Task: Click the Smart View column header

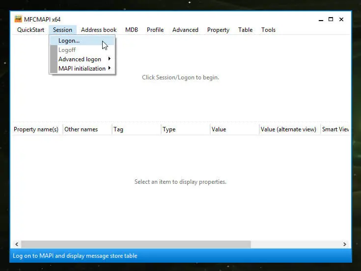Action: pyautogui.click(x=335, y=129)
